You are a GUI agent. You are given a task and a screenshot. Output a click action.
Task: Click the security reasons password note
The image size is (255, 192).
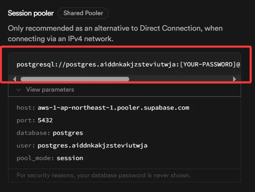104,175
